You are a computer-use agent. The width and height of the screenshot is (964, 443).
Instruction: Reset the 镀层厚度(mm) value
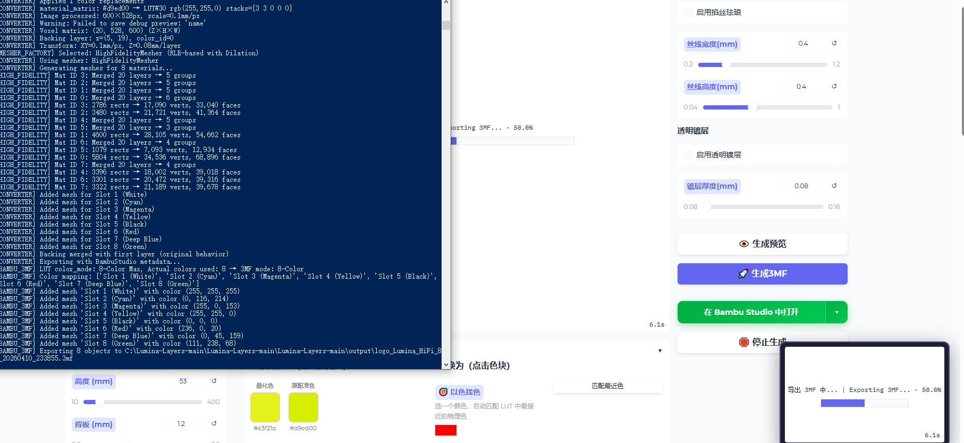click(834, 186)
